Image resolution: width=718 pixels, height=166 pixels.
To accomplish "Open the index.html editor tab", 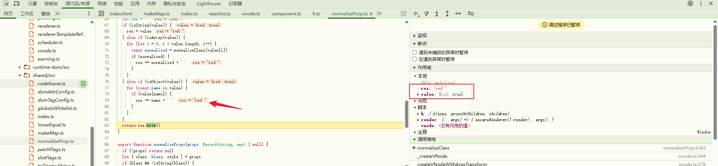I will (121, 13).
